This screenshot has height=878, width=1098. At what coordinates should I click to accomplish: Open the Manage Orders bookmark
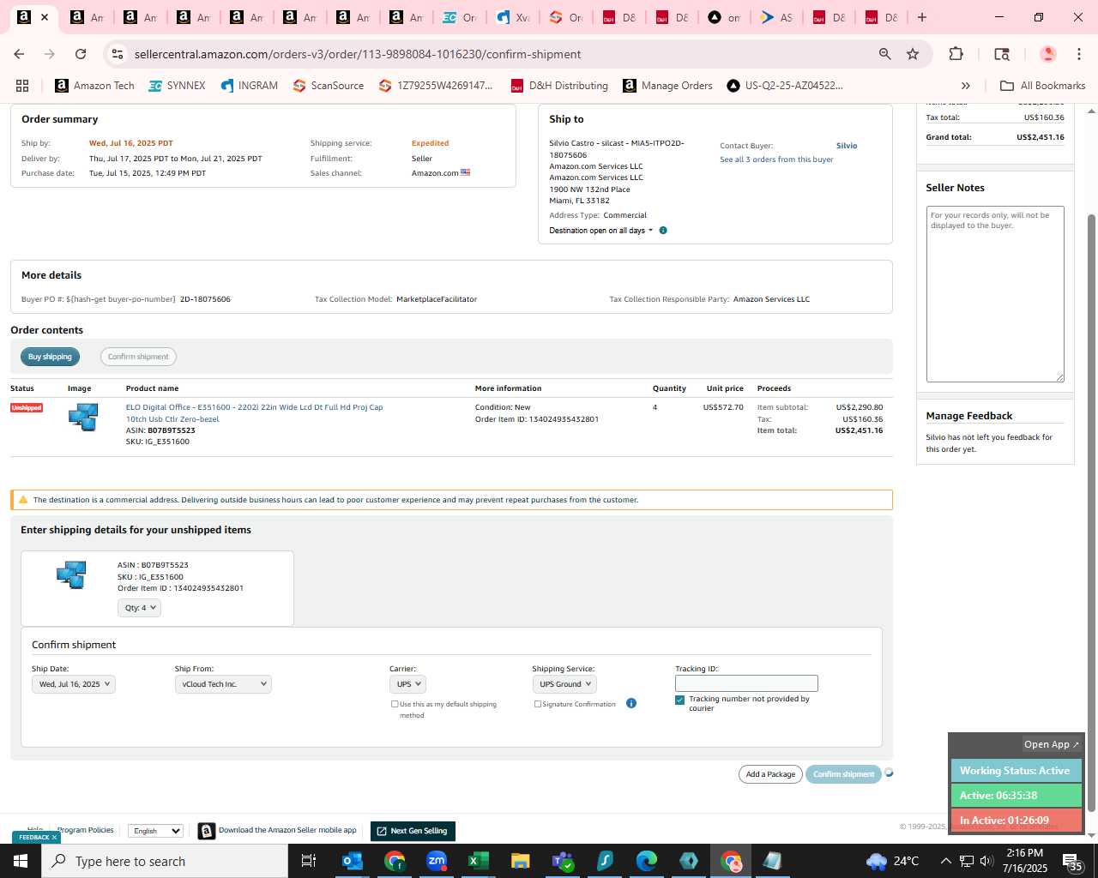pos(667,86)
